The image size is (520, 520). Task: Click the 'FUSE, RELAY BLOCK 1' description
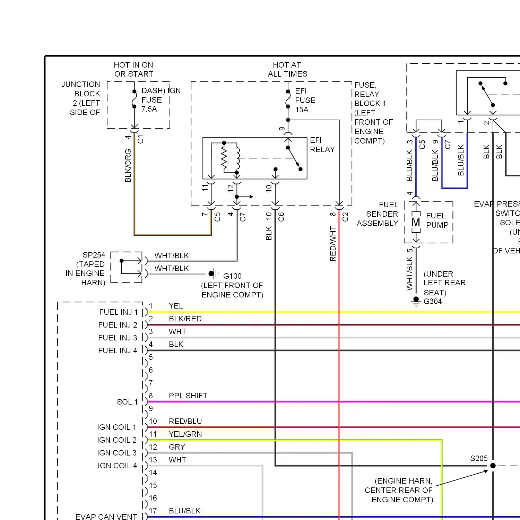(x=373, y=113)
